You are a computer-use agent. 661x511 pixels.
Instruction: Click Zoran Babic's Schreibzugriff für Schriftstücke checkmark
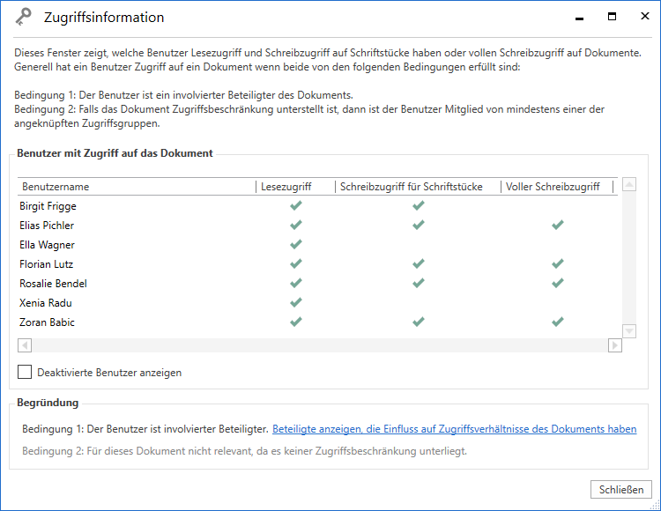[419, 322]
